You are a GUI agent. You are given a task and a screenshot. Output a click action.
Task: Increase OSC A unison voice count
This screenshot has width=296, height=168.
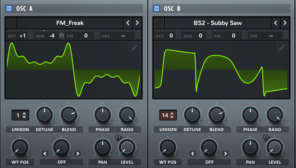(x=24, y=113)
